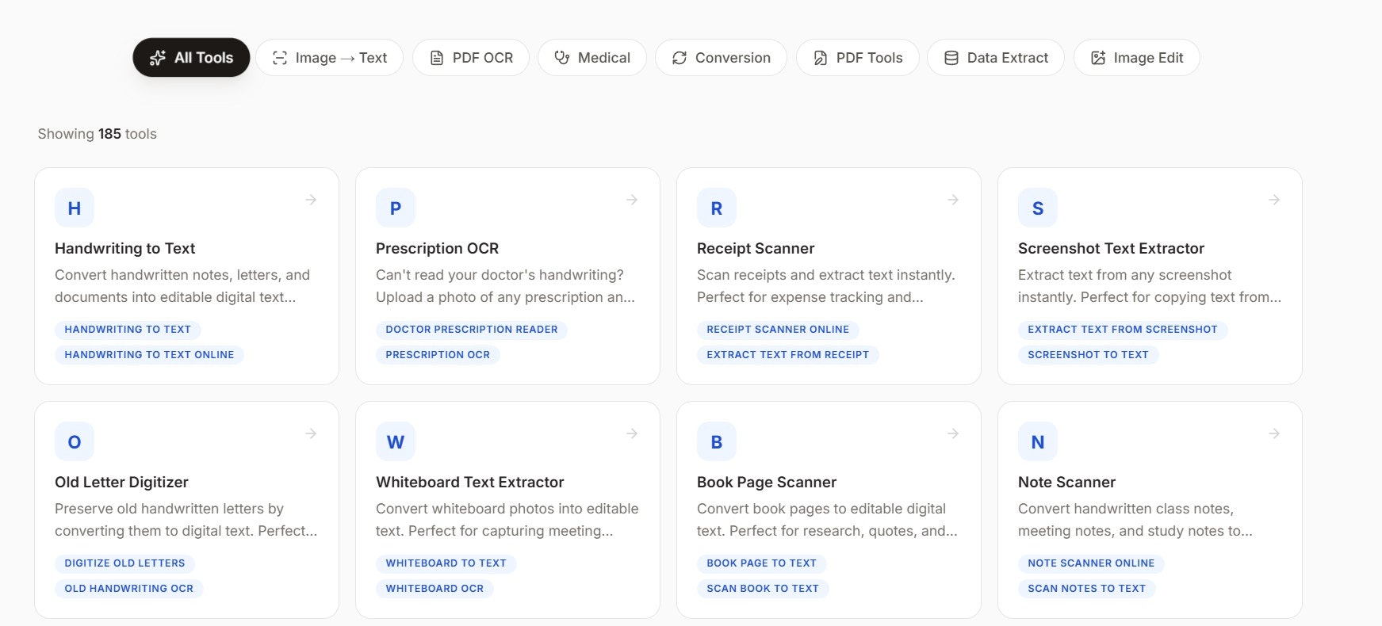
Task: Click the R icon on Receipt Scanner card
Action: [717, 208]
